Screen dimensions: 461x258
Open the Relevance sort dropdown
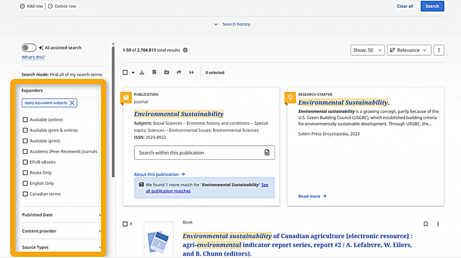pos(409,50)
